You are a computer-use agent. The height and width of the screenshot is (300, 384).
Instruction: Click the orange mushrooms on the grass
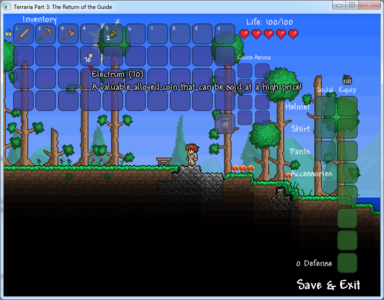[x=243, y=169]
